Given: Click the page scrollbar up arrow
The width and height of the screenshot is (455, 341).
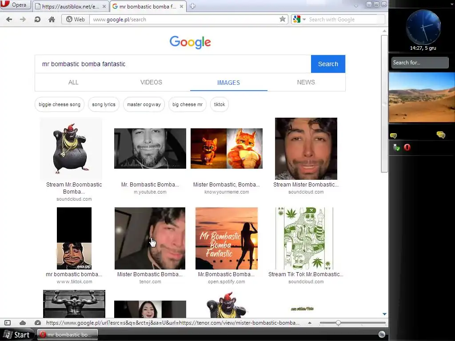Looking at the screenshot, I should click(x=384, y=31).
